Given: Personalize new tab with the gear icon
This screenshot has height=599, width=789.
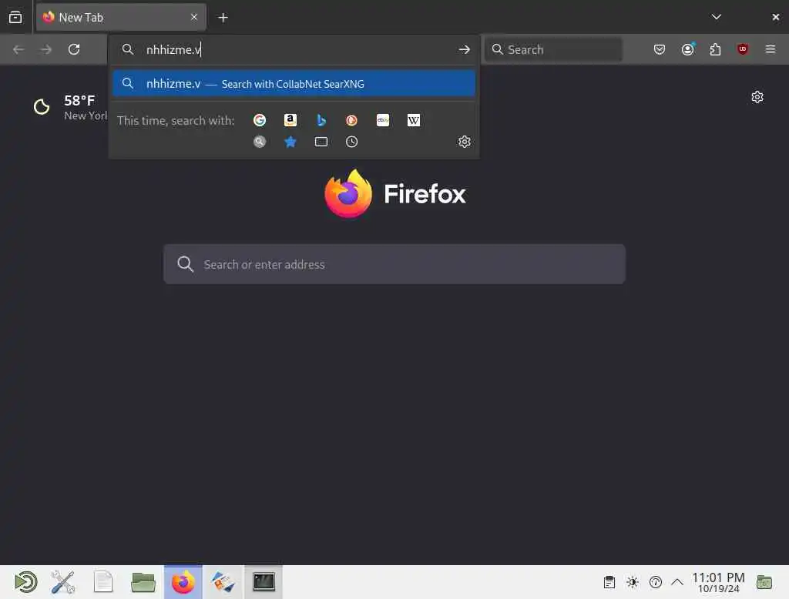Looking at the screenshot, I should (757, 97).
